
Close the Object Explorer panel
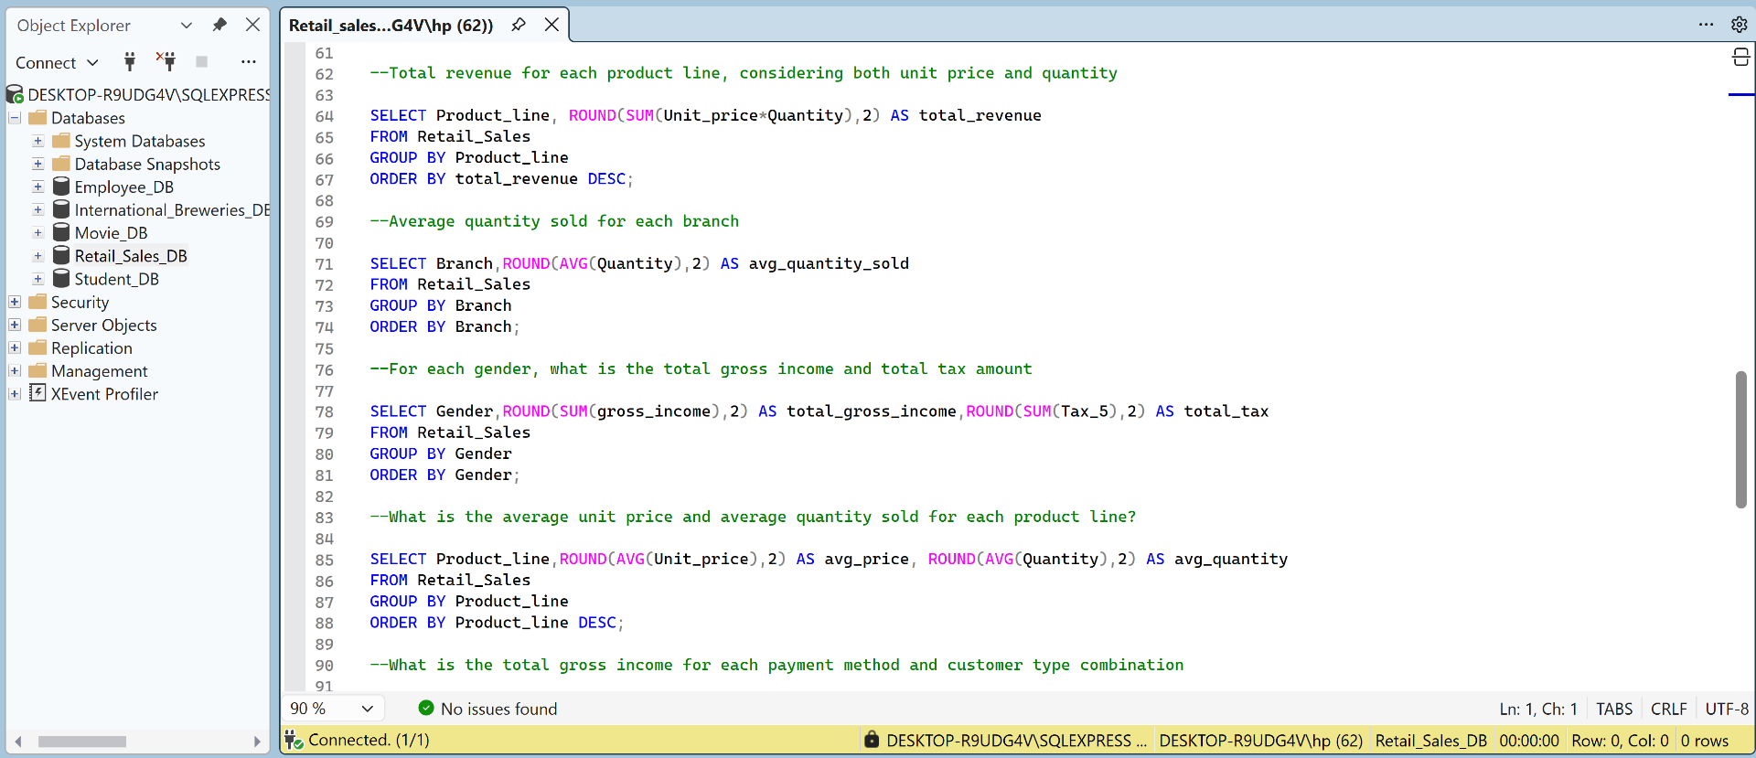(253, 25)
